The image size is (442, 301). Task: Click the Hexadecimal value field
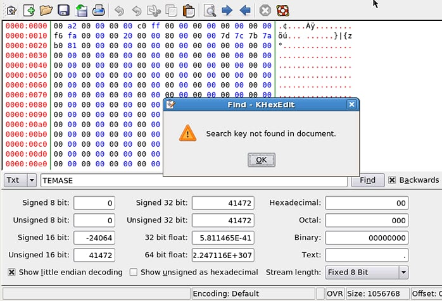[x=367, y=203]
